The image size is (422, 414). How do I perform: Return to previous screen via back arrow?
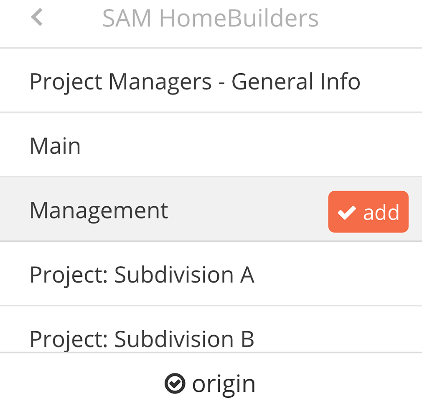pos(37,17)
